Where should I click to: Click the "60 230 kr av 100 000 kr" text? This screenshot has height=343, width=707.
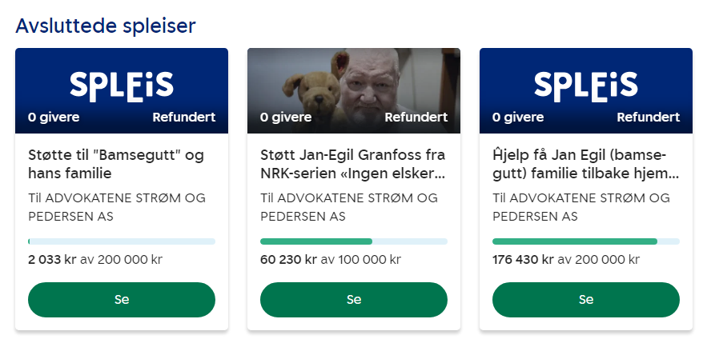click(331, 259)
